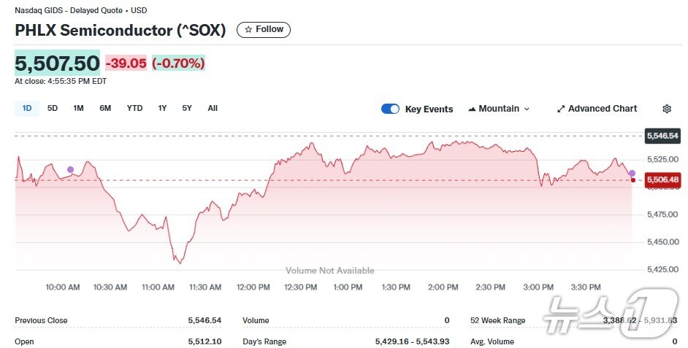Choose the 5Y chart range
The image size is (688, 348).
point(187,108)
